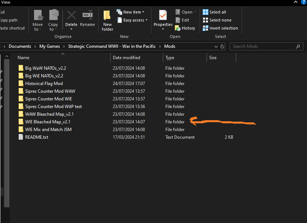This screenshot has width=307, height=223.
Task: Click the Edit icon in ribbon
Action: (177, 20)
